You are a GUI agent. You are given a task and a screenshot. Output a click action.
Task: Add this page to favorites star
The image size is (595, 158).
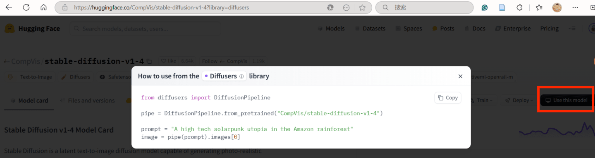pyautogui.click(x=362, y=8)
